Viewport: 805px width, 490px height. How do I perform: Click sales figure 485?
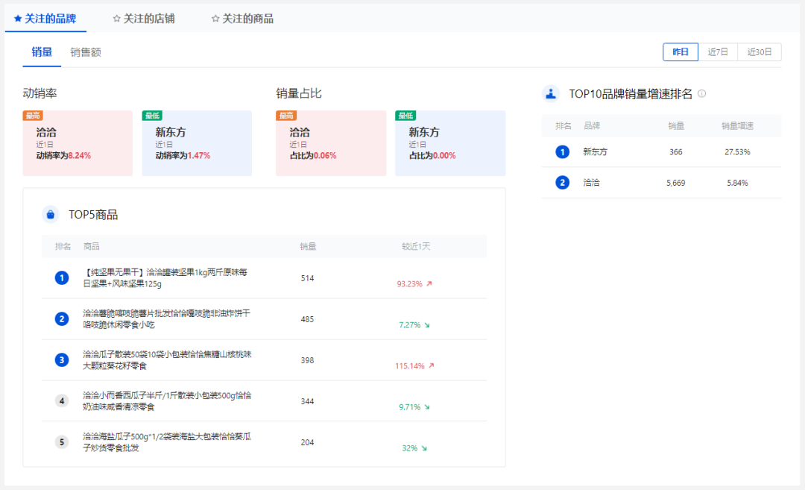tap(308, 319)
